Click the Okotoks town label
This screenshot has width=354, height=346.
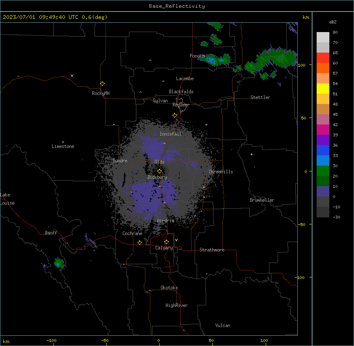click(169, 288)
